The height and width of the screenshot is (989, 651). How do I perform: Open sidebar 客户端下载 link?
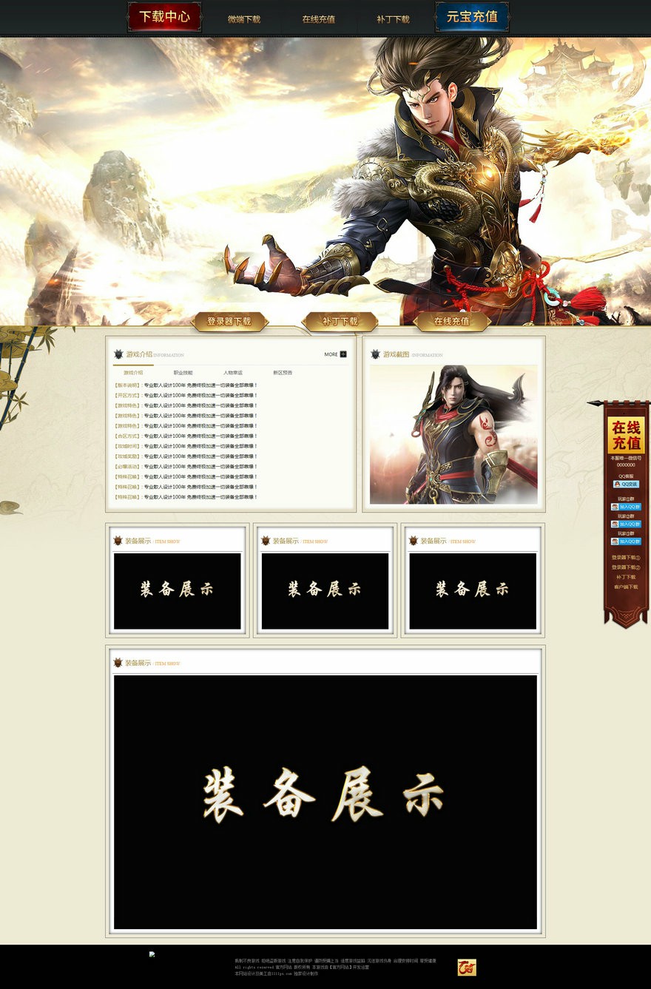click(626, 587)
